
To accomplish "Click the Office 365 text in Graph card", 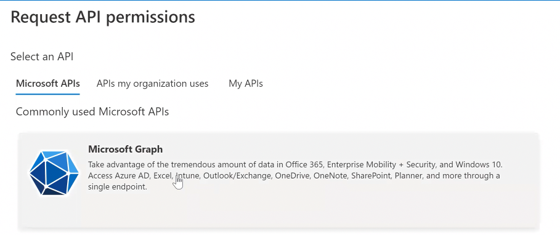I will click(x=305, y=165).
